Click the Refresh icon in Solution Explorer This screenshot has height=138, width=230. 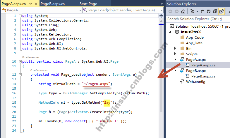click(208, 11)
